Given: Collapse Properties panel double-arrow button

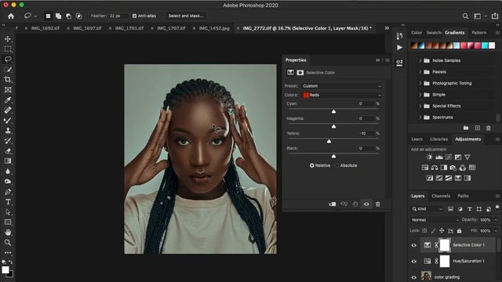Looking at the screenshot, I should coord(378,60).
